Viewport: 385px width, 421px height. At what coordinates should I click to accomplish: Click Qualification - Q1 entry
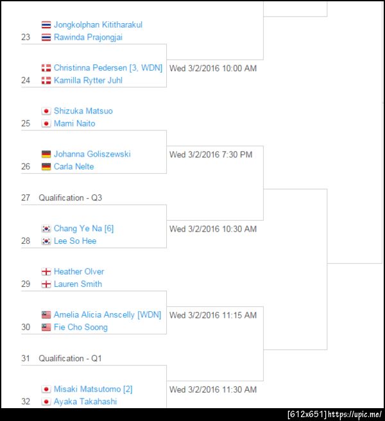coord(70,358)
